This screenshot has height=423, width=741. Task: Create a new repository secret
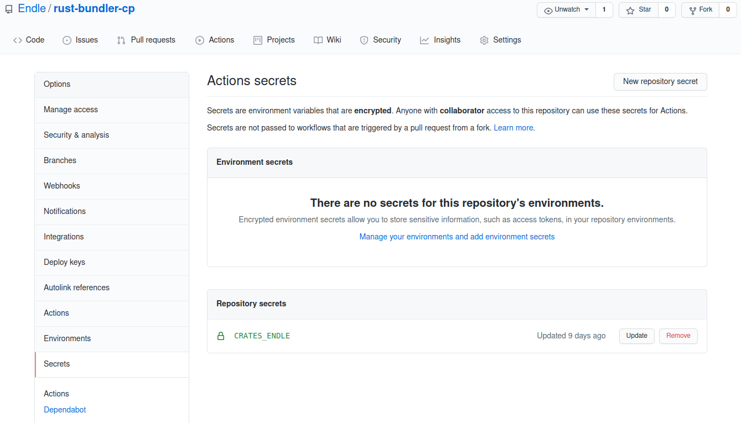pos(660,81)
